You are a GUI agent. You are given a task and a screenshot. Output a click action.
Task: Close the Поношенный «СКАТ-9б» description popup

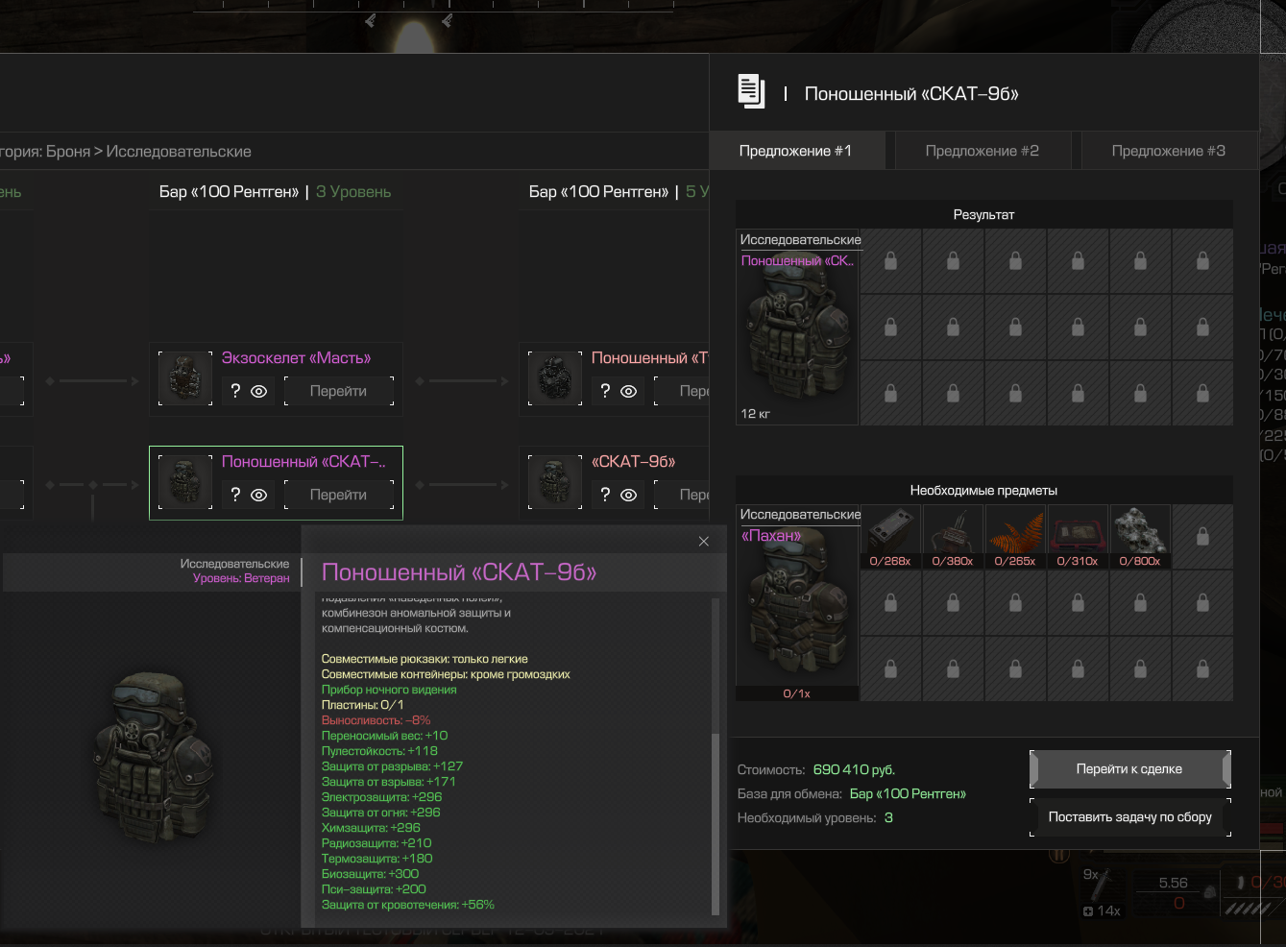(704, 542)
